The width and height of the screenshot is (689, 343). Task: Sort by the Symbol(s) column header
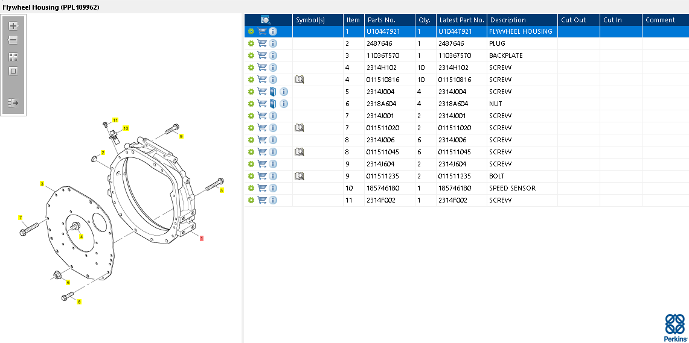[x=318, y=20]
